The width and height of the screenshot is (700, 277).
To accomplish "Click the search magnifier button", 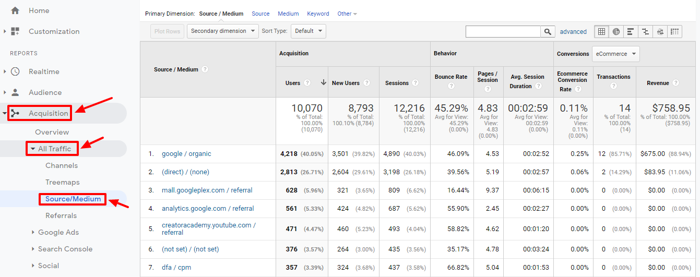I will (x=548, y=31).
